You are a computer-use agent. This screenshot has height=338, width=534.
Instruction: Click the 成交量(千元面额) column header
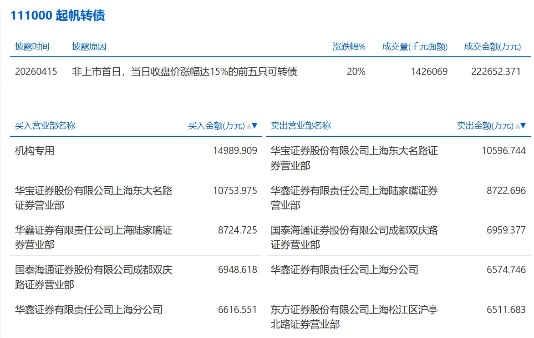point(415,47)
